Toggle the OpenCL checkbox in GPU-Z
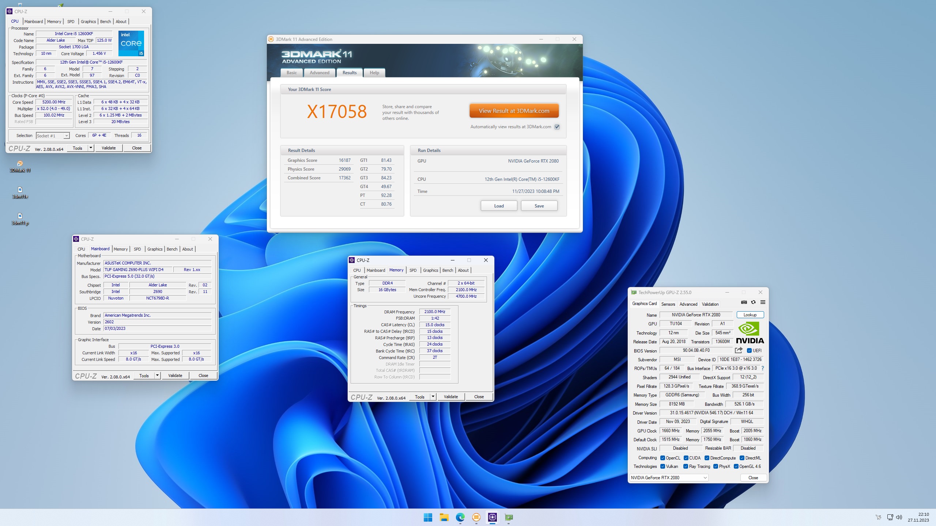936x526 pixels. pos(663,458)
